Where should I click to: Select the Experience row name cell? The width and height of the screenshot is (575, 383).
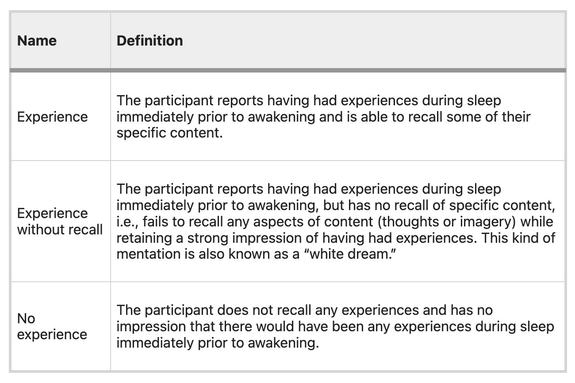(53, 117)
